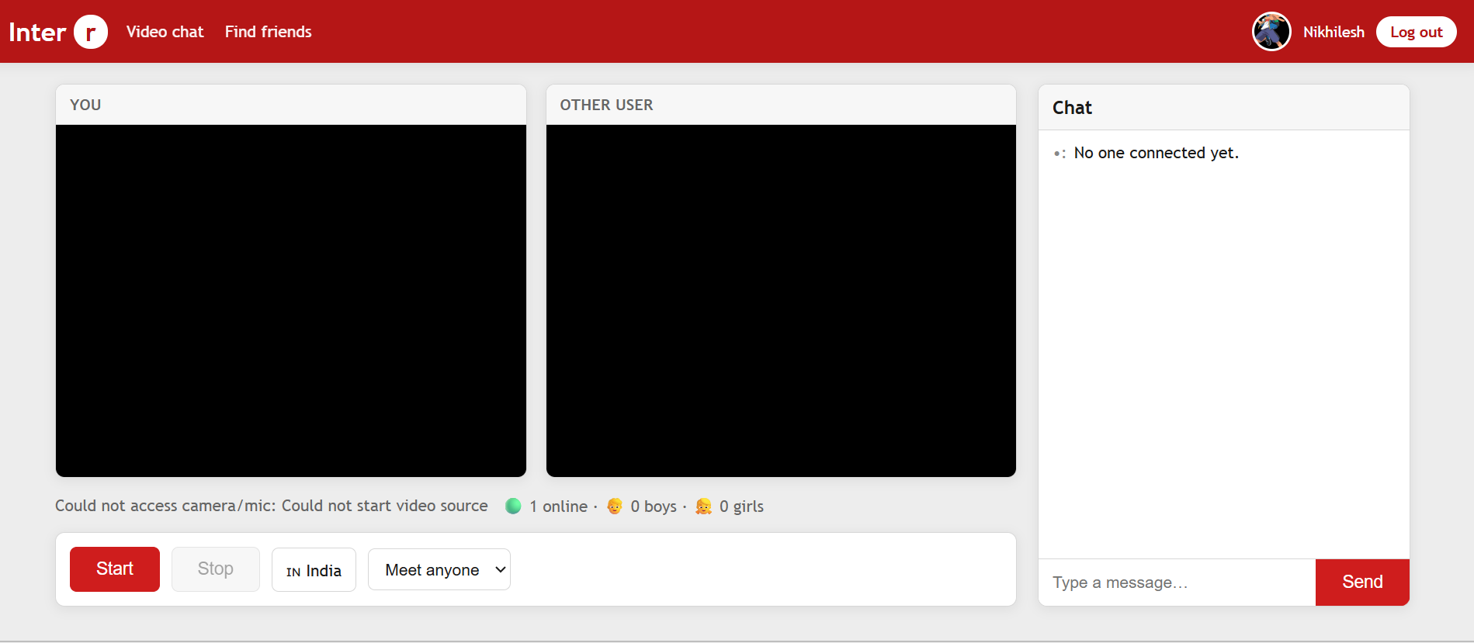Click the '0 boys' count

(x=654, y=506)
